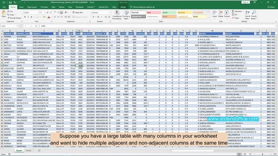Open filter dropdown for BUYER column

224,34
